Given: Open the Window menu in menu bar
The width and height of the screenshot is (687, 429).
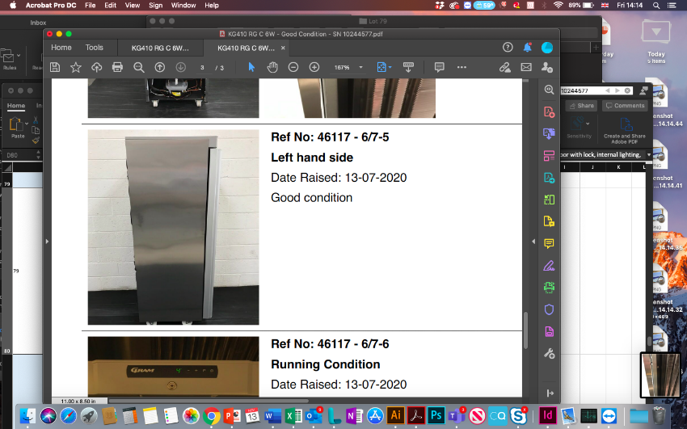Looking at the screenshot, I should pyautogui.click(x=183, y=6).
